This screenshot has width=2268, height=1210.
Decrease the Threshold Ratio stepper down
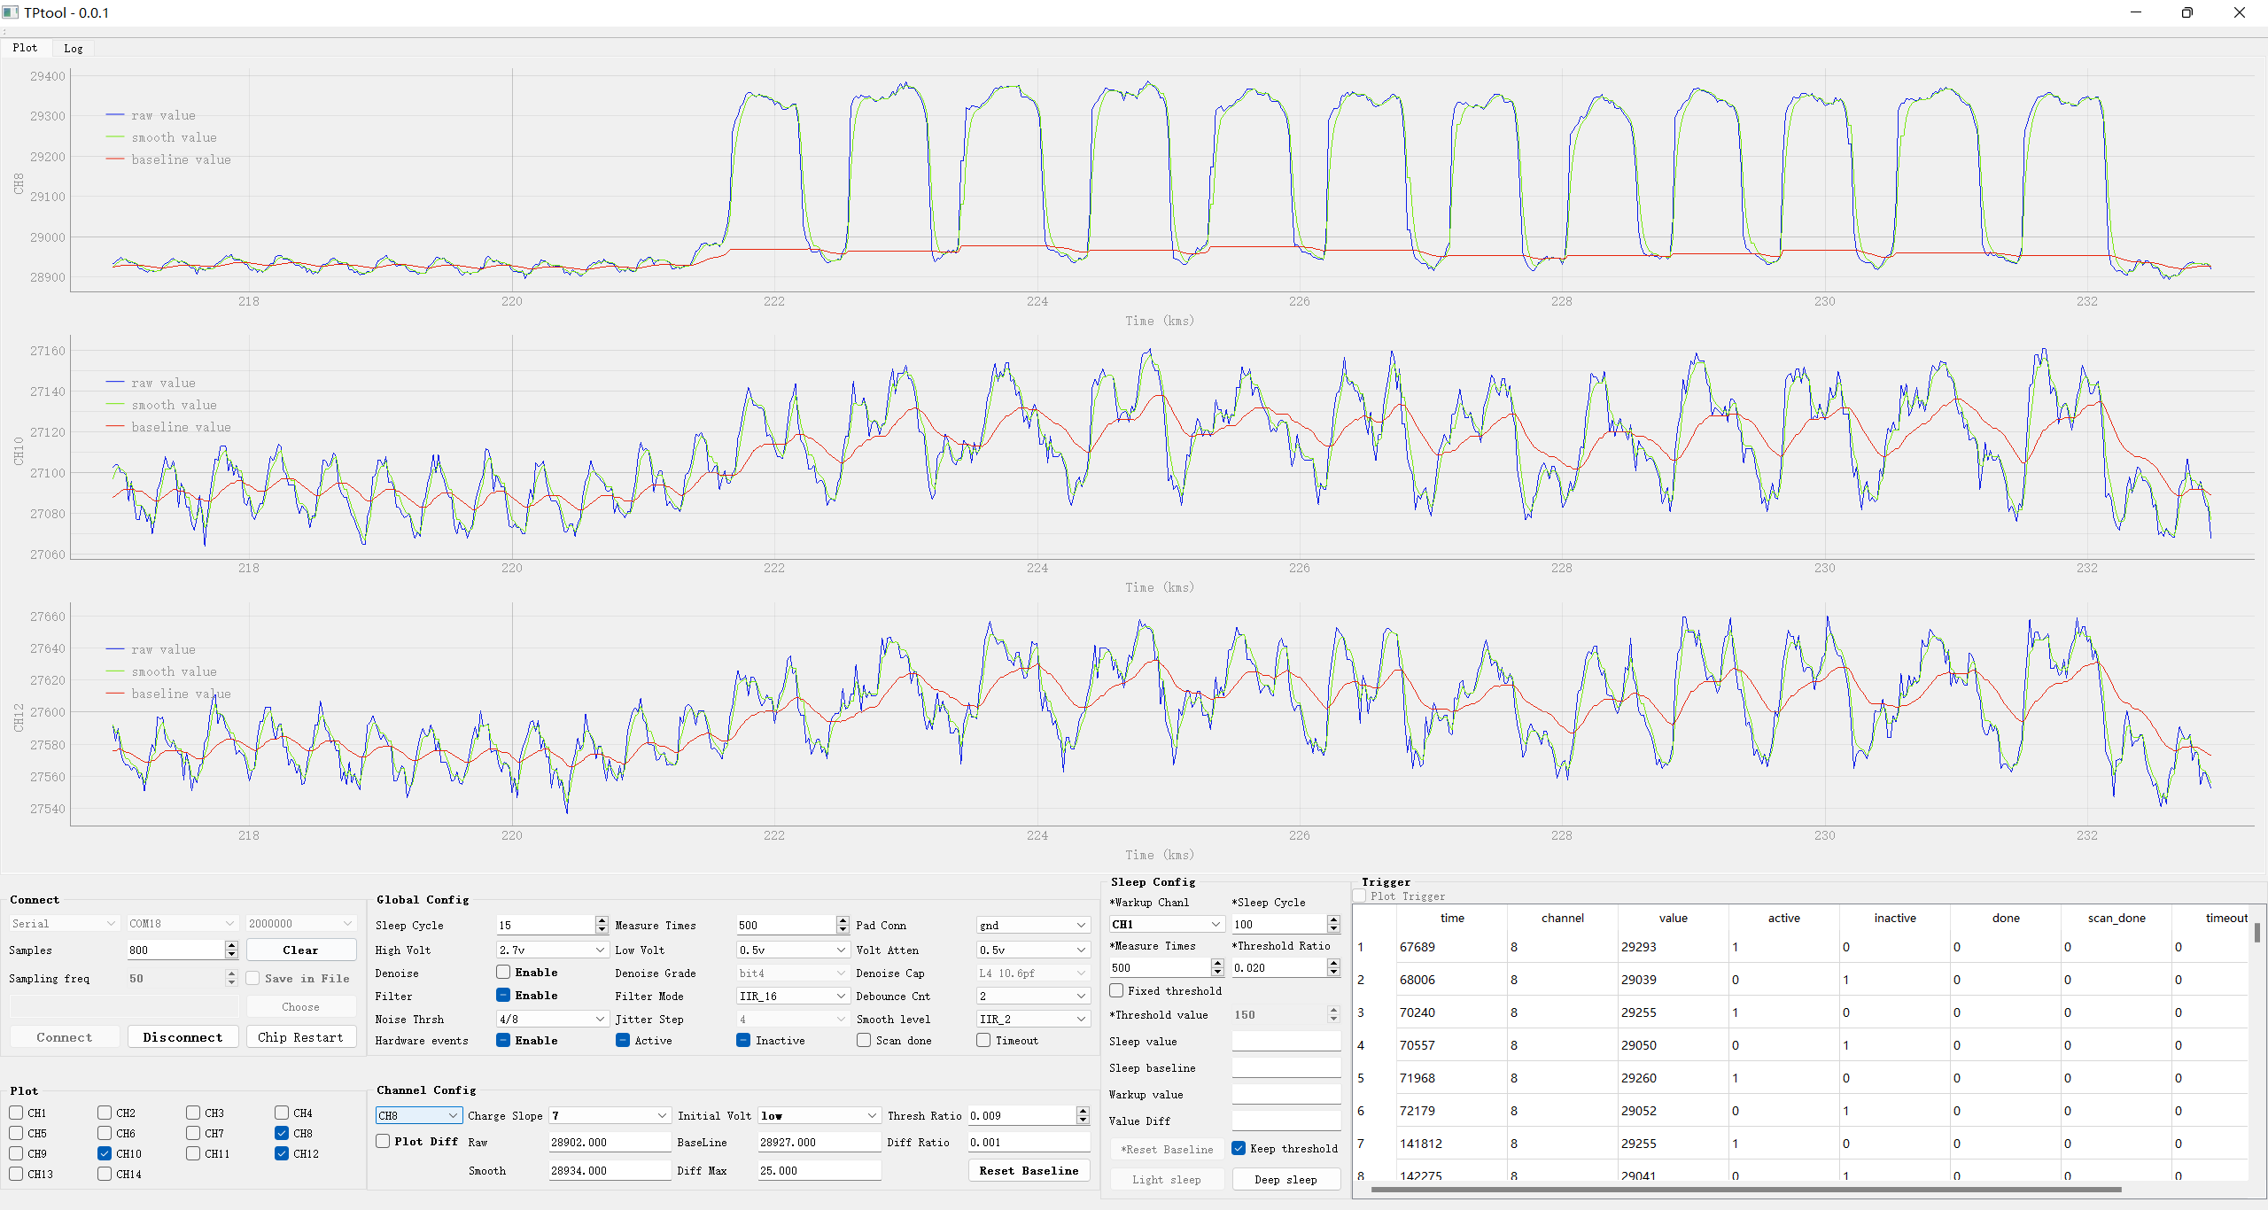(x=1333, y=972)
